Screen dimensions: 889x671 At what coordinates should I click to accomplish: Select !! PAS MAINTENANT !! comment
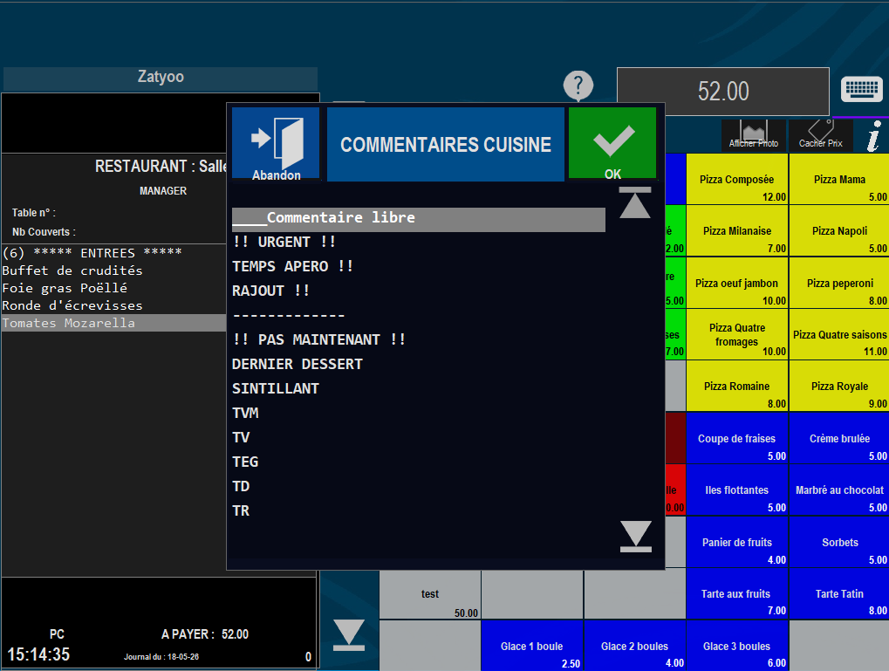318,339
